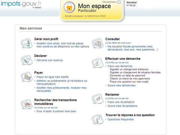Select 'Signaler un changement d'adresse'
180x135 pixels.
(x=129, y=69)
